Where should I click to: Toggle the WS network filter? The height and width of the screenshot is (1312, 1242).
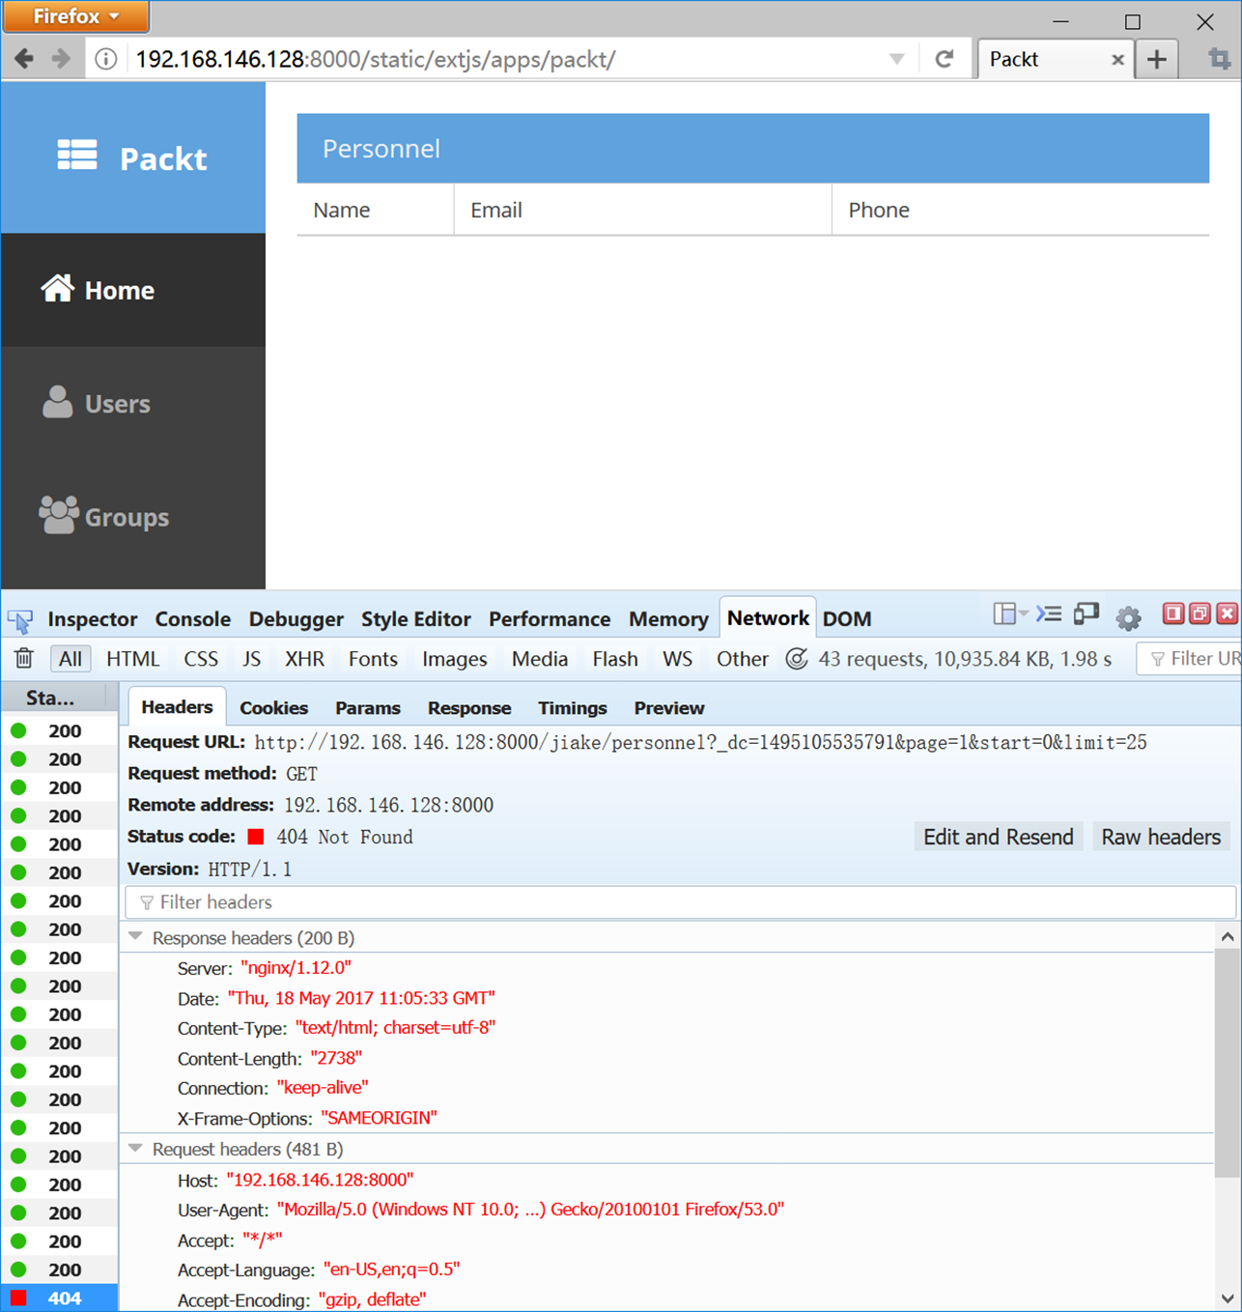click(x=677, y=659)
